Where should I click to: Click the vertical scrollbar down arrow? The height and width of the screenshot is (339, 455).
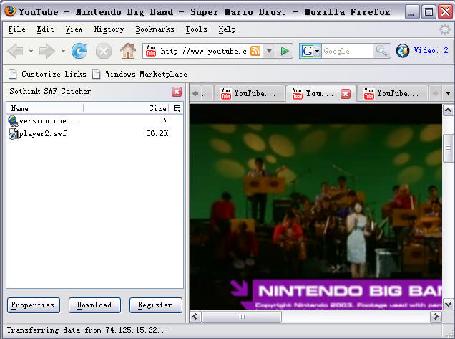[448, 305]
